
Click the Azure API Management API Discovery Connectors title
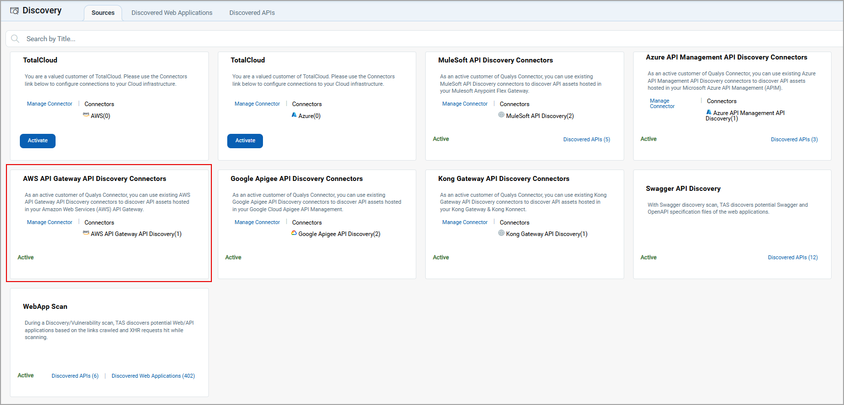[726, 58]
